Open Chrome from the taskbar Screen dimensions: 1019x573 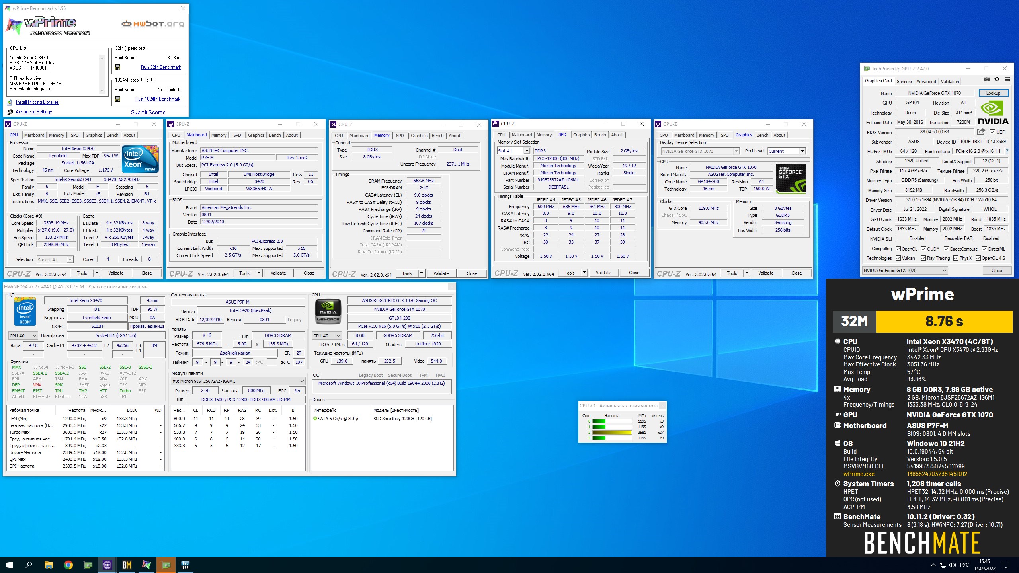point(68,565)
